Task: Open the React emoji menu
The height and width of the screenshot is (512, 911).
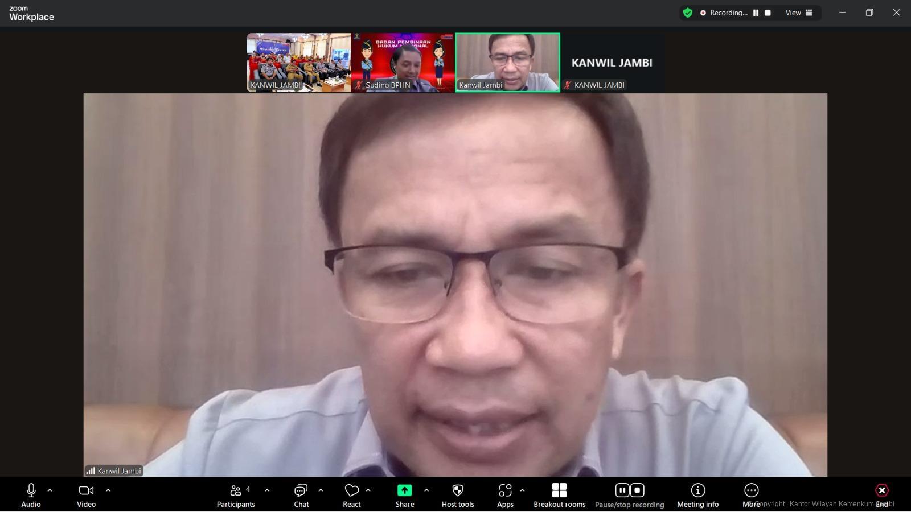Action: tap(351, 495)
